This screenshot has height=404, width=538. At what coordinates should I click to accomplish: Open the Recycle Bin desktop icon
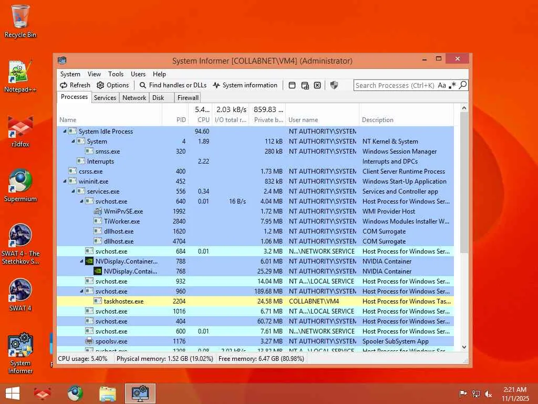(20, 21)
